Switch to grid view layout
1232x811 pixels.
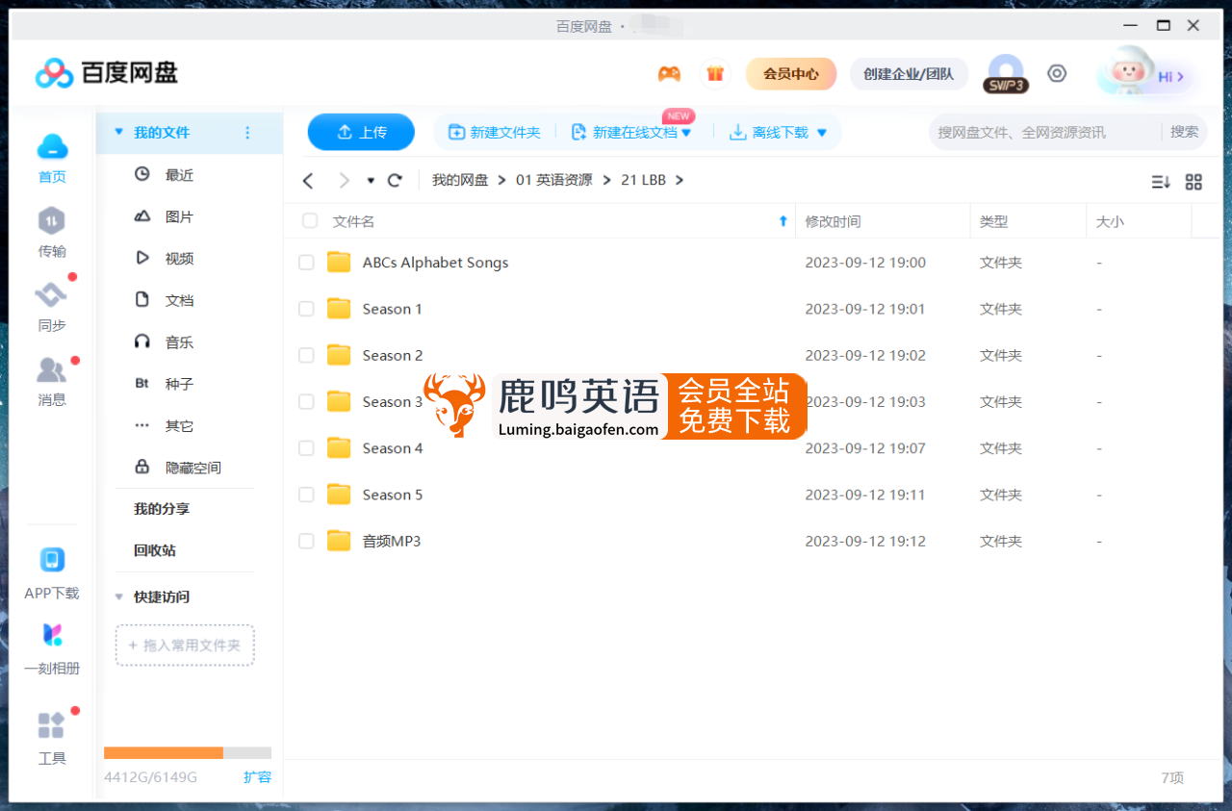pyautogui.click(x=1193, y=181)
